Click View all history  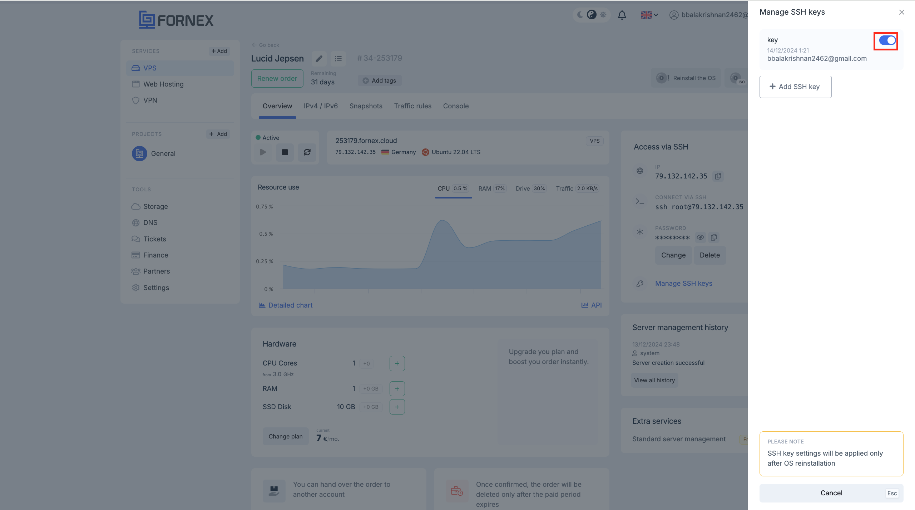coord(654,380)
